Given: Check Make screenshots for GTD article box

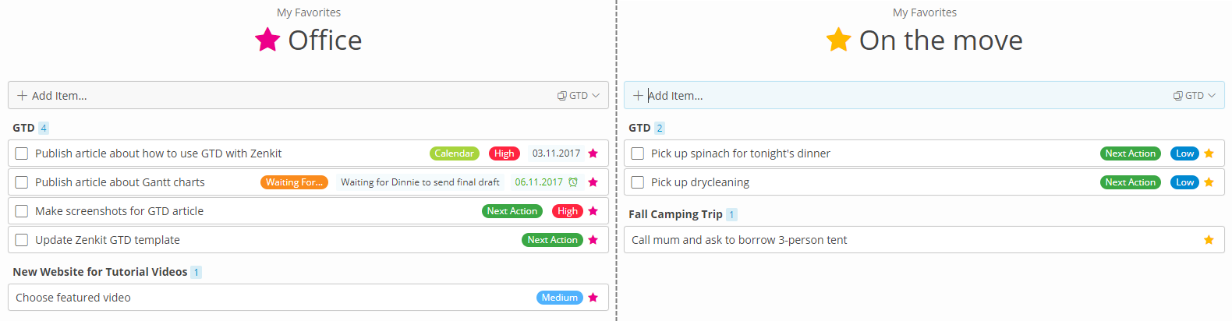Looking at the screenshot, I should (22, 211).
